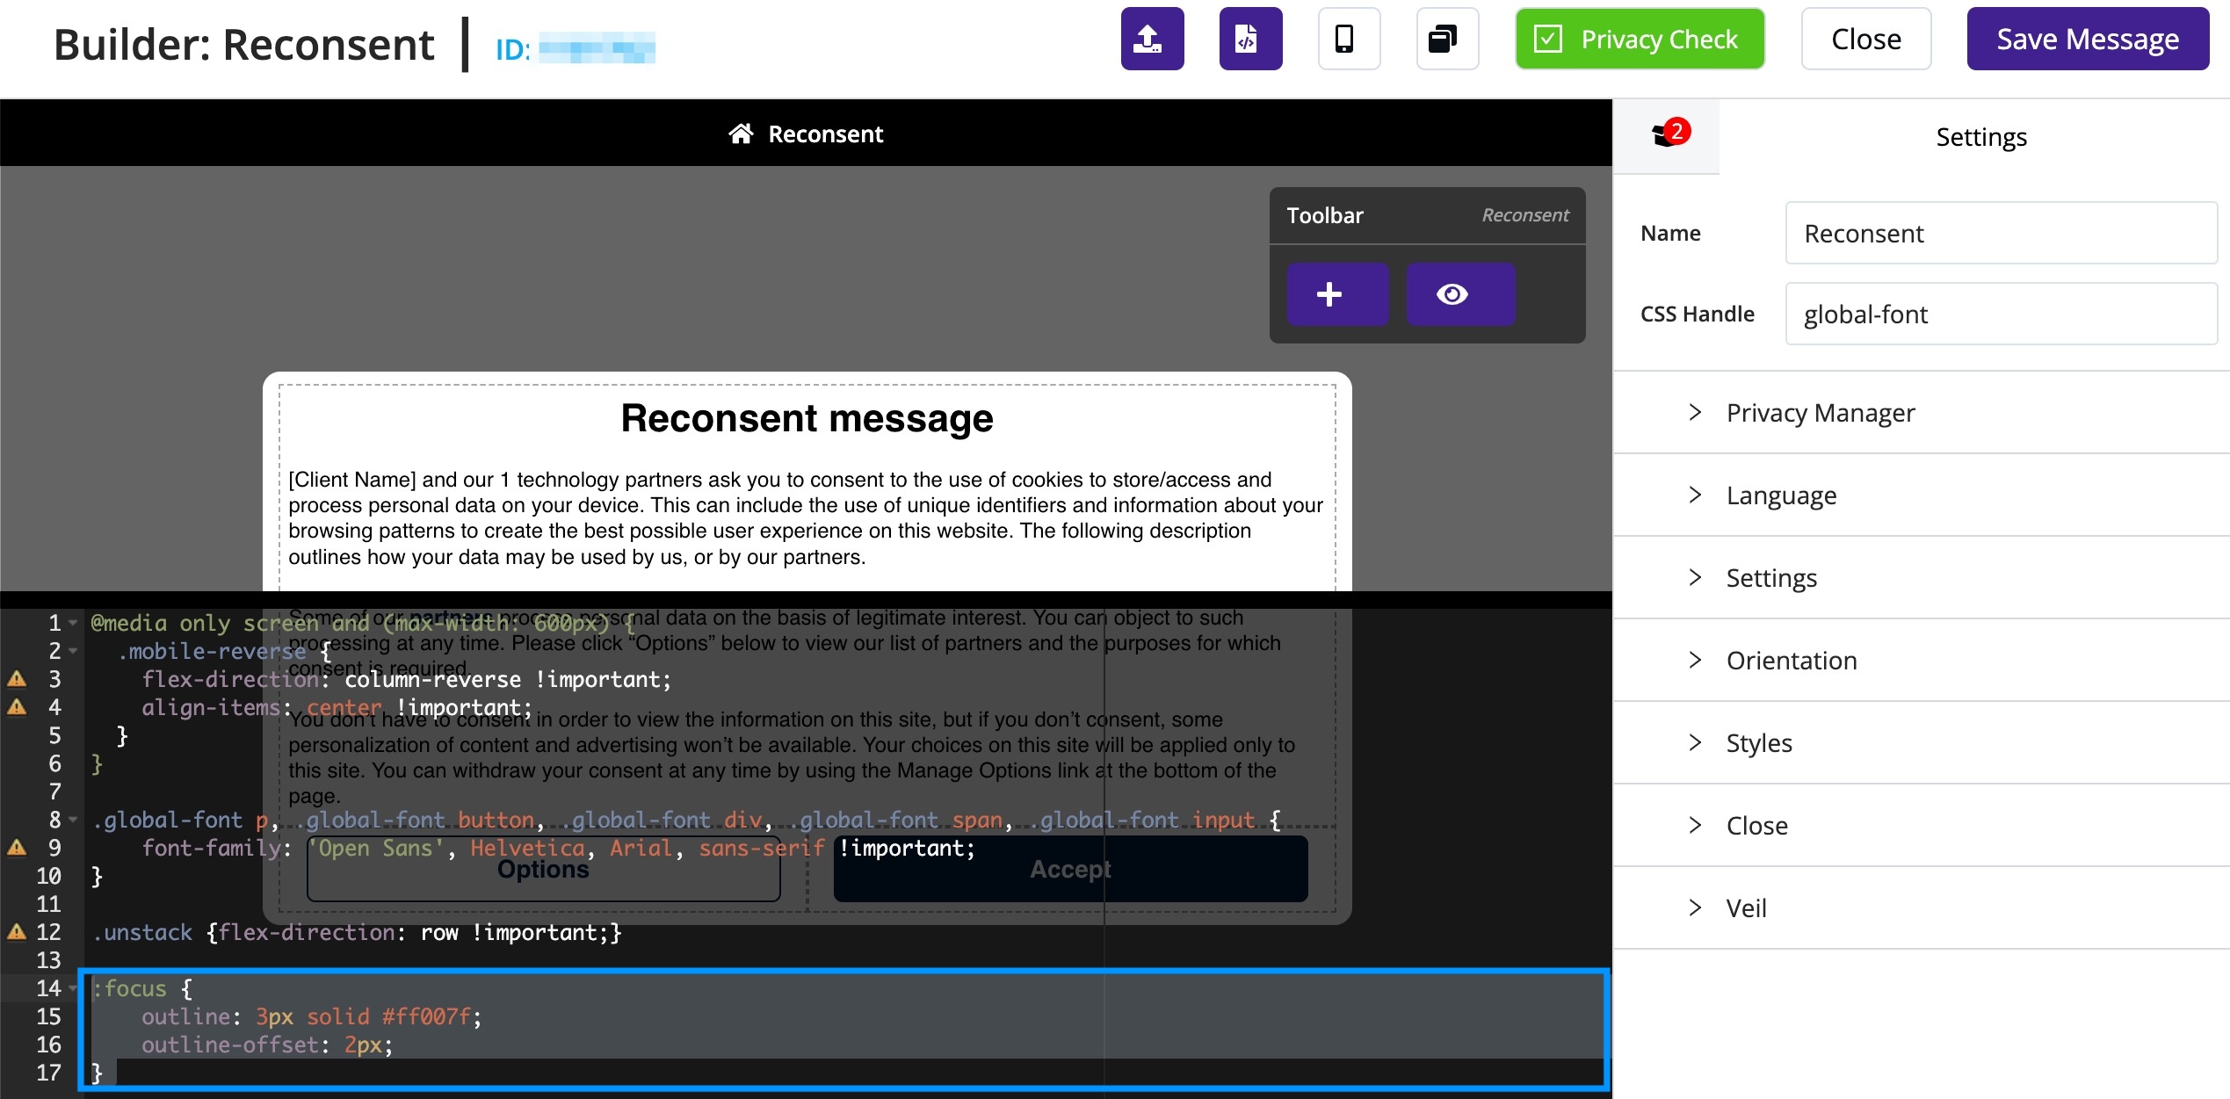This screenshot has height=1099, width=2230.
Task: Click the Close button in header
Action: (1866, 39)
